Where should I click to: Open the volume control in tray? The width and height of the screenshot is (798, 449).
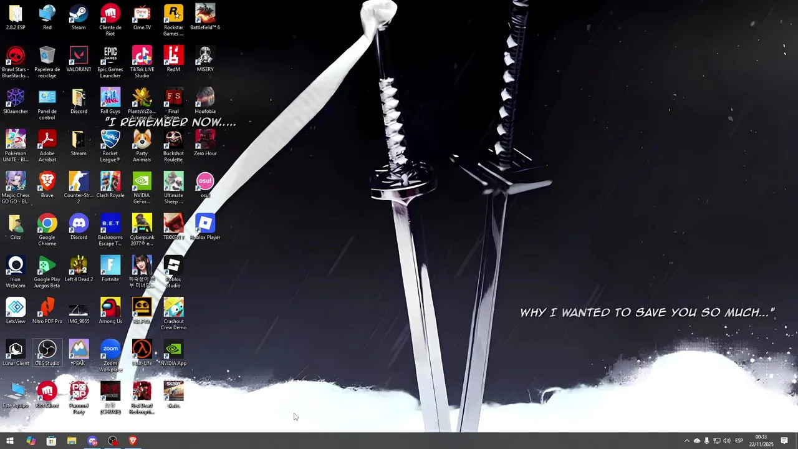pos(726,441)
